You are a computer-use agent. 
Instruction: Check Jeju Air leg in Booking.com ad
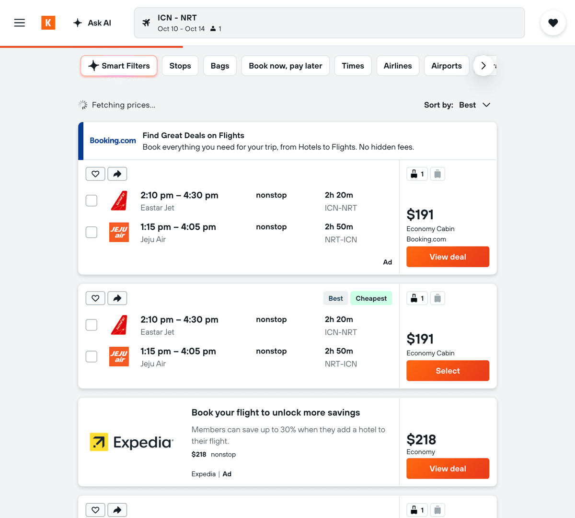click(x=92, y=232)
